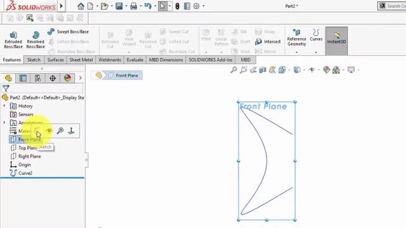The width and height of the screenshot is (406, 228).
Task: Open the Reference Geometry dropdown arrow
Action: (x=296, y=52)
